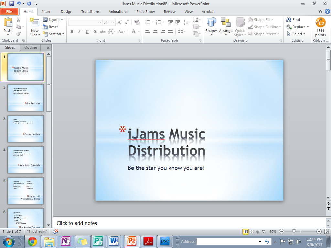Click the Find binoculars icon

coord(289,20)
